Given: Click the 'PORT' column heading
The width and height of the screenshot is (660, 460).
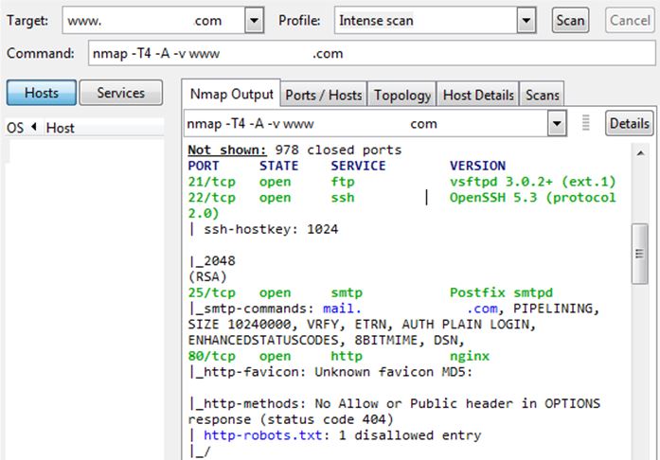Looking at the screenshot, I should 204,166.
